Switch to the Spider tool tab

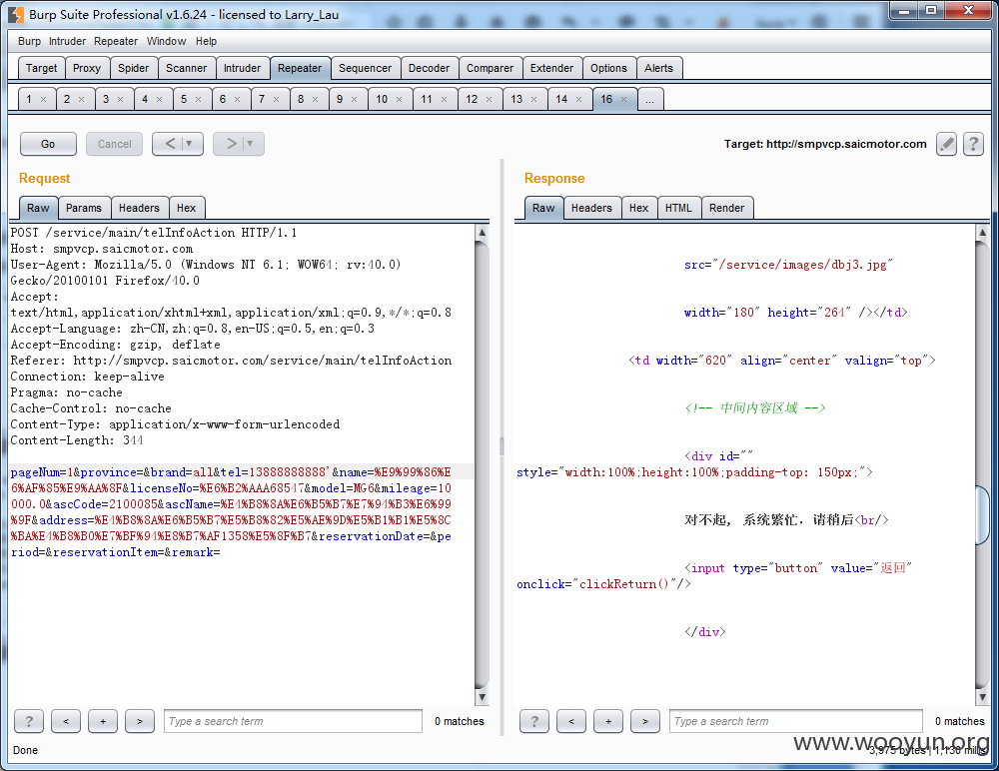[x=133, y=68]
